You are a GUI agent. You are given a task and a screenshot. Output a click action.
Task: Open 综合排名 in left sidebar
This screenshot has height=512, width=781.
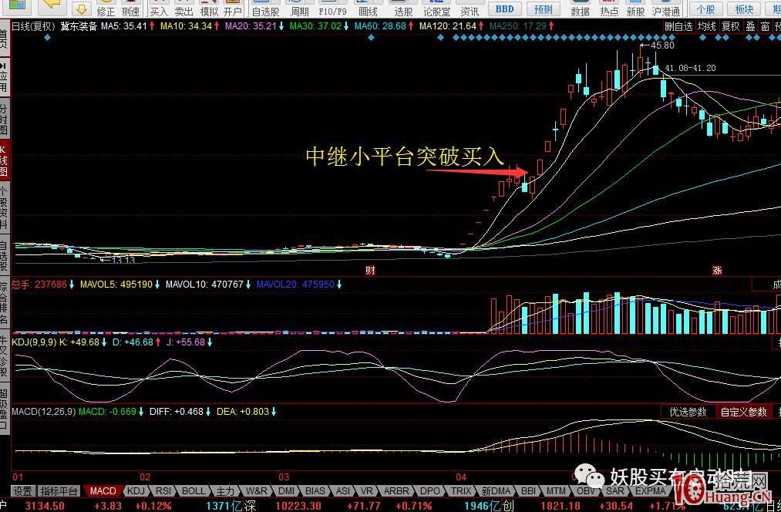(x=4, y=303)
